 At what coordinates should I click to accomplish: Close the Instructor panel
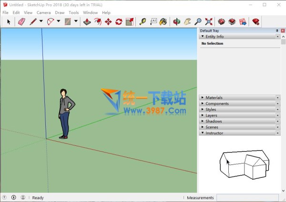277,133
